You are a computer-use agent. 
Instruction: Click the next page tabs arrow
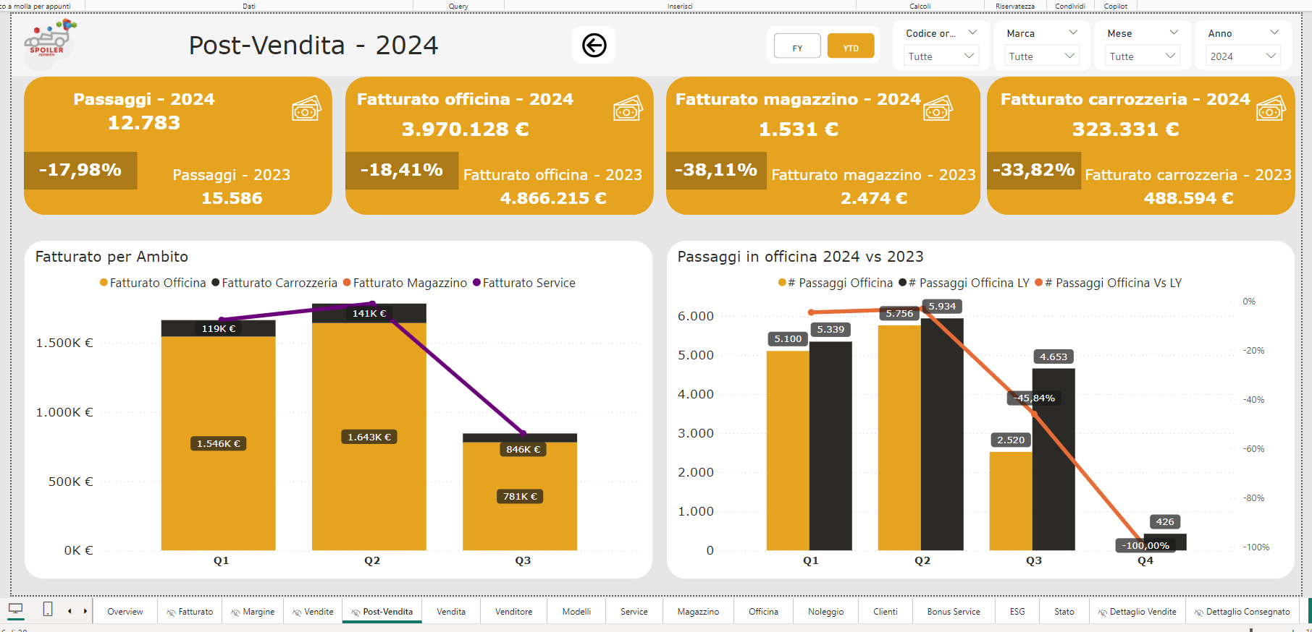85,611
